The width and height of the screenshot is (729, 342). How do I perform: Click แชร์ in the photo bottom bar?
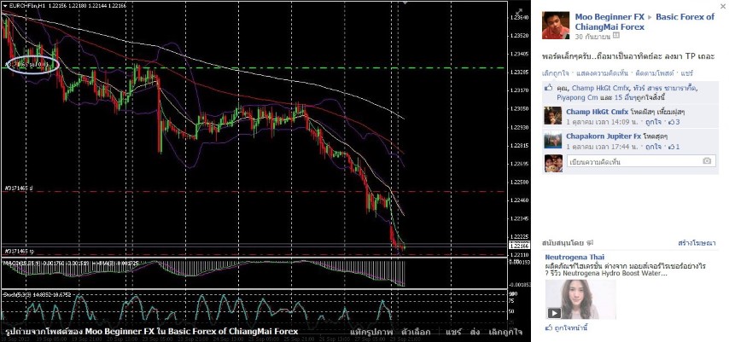click(x=452, y=332)
